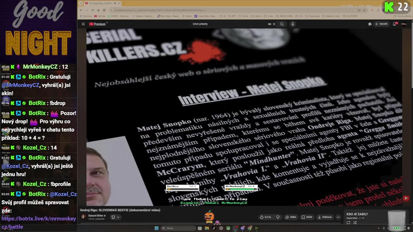Open the Všechny záložky folder
Screen dimensions: 413x232
click(x=402, y=16)
